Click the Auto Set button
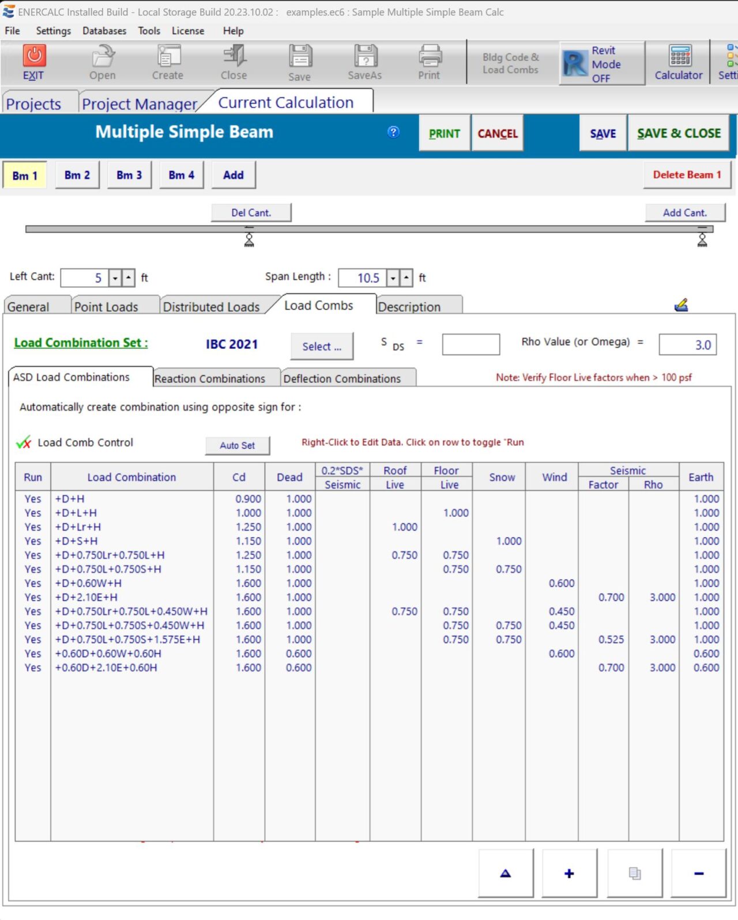Viewport: 738px width, 920px height. click(237, 445)
